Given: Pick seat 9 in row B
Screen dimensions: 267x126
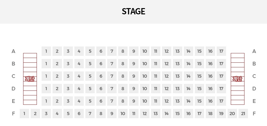Looking at the screenshot, I should [x=134, y=64].
